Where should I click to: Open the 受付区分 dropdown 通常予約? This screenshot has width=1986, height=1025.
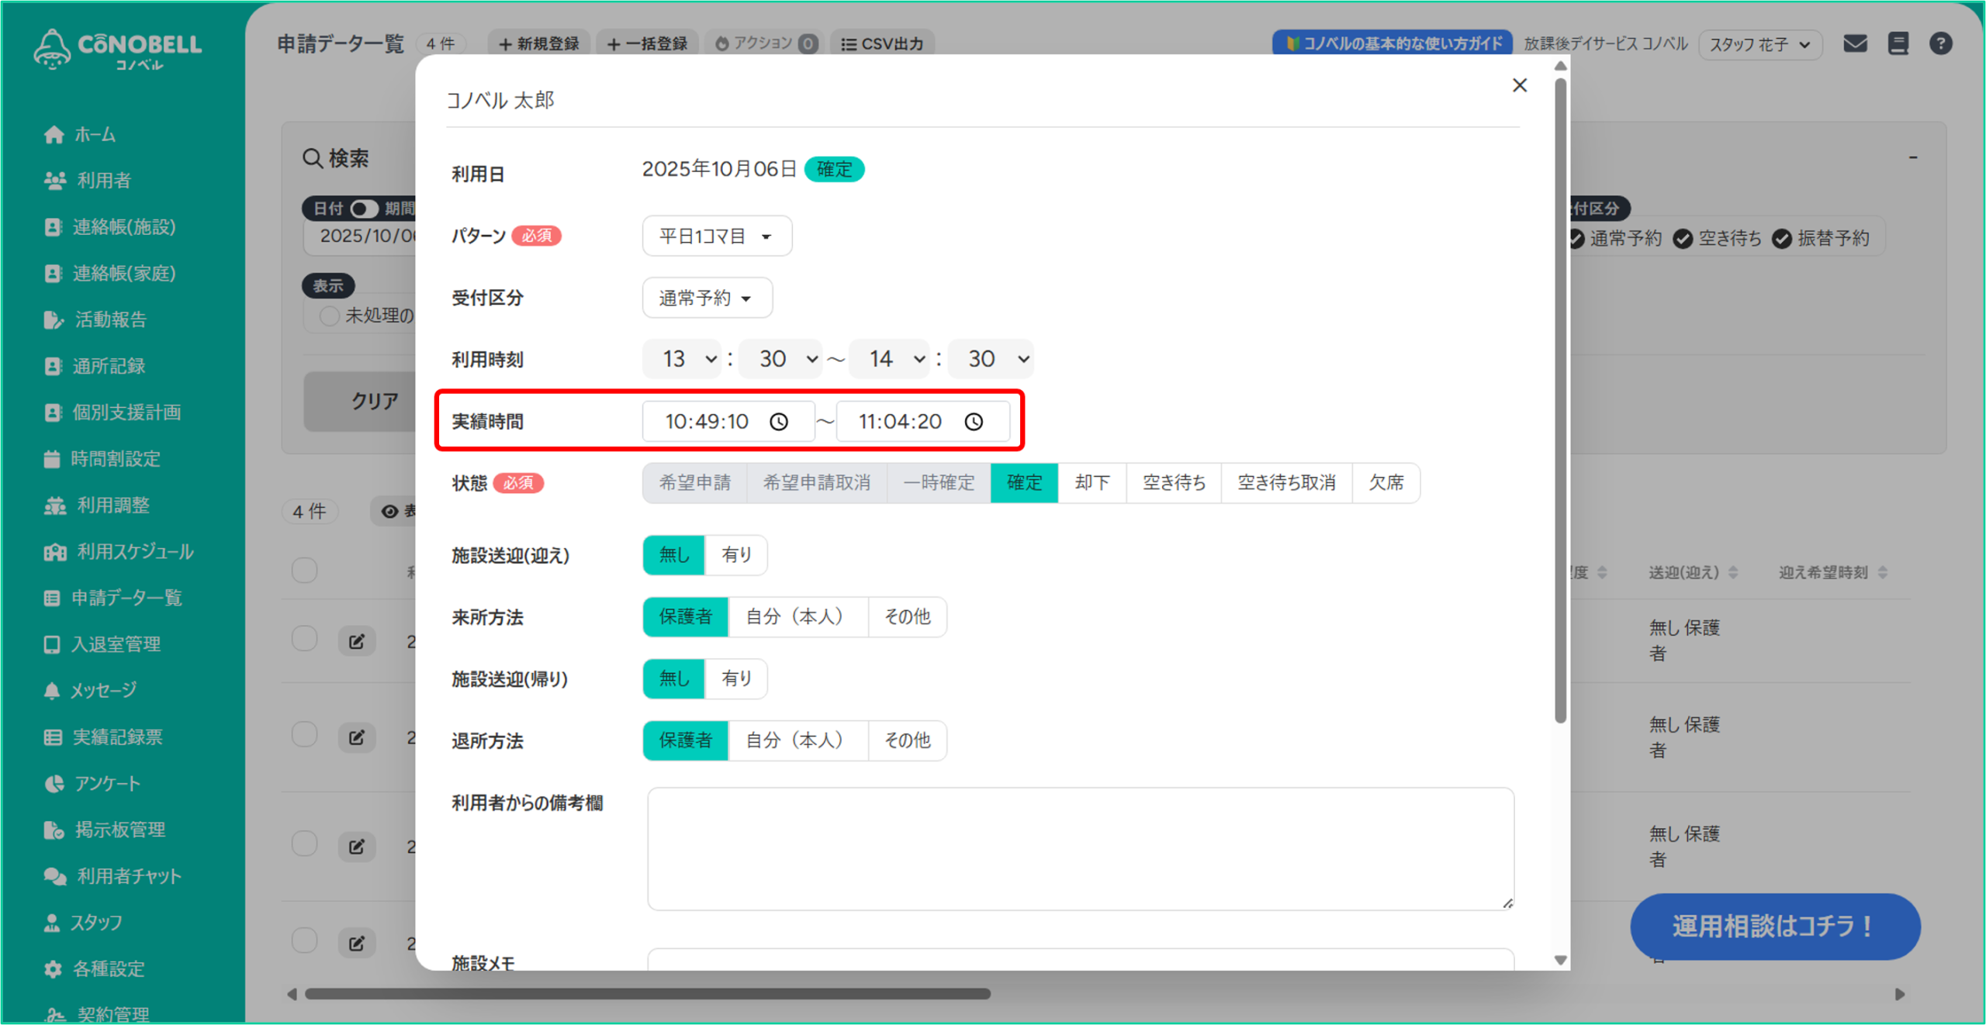coord(706,298)
